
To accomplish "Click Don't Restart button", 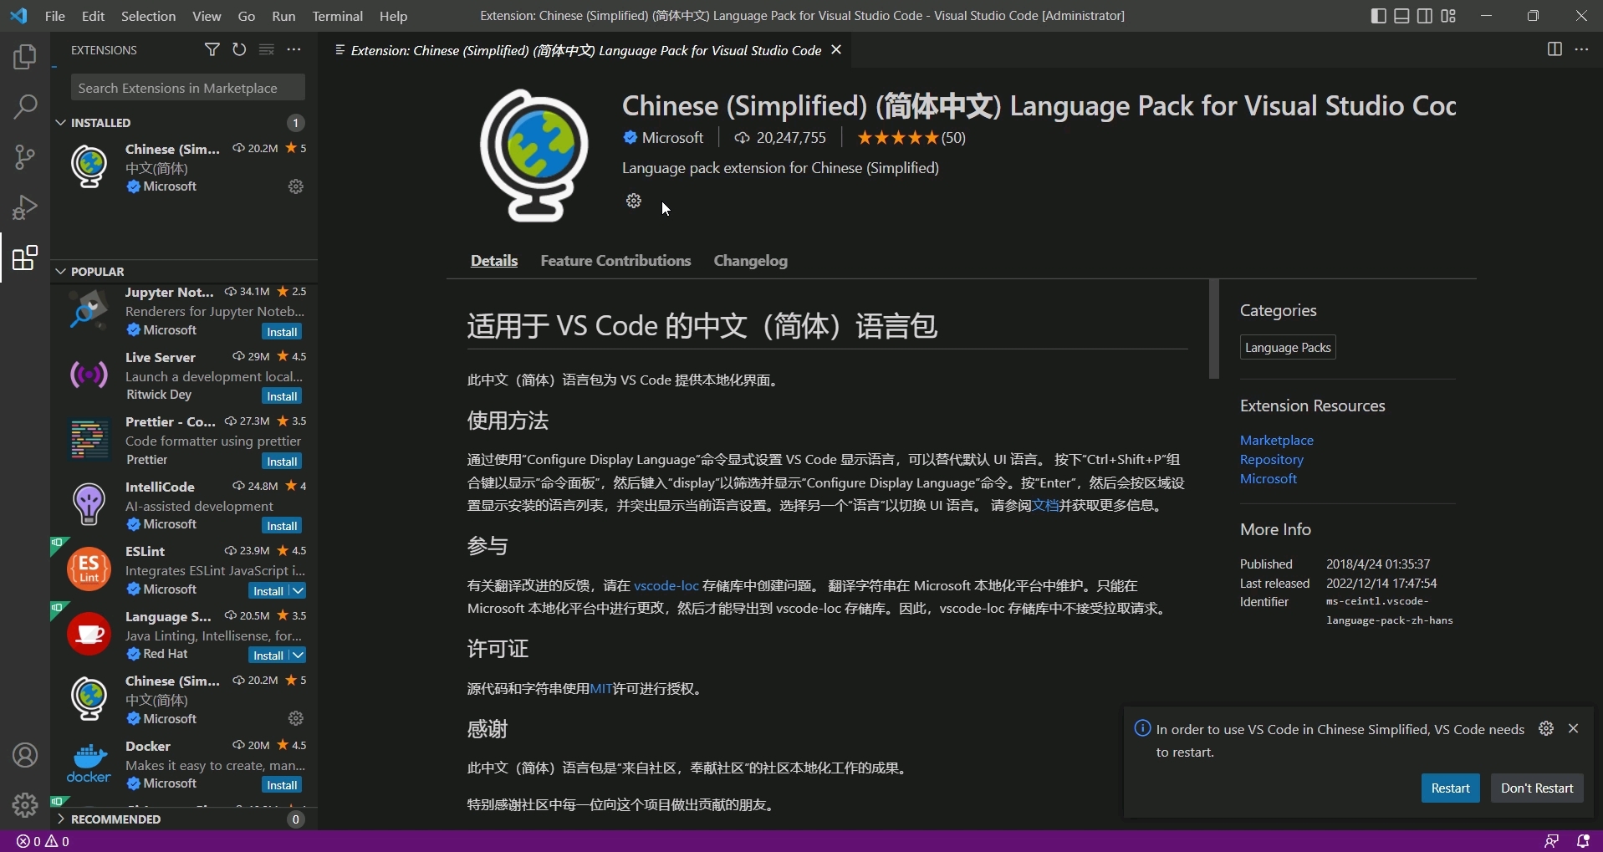I will coord(1537,788).
